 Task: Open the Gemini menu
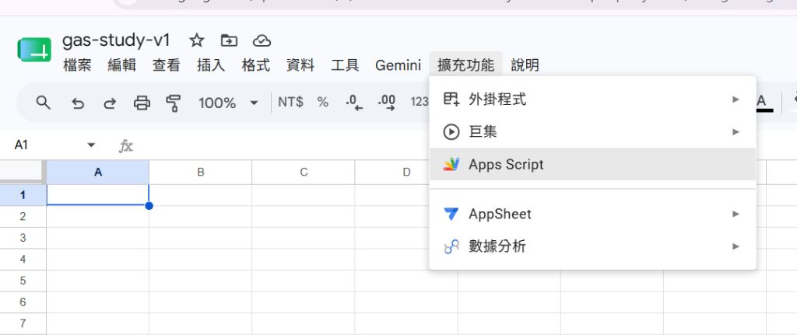pyautogui.click(x=398, y=65)
